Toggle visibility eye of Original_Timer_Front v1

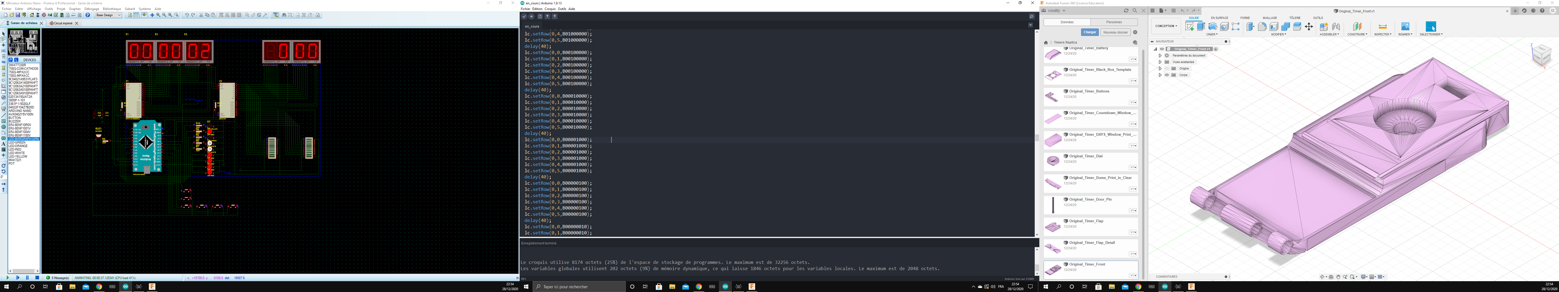coord(1162,49)
